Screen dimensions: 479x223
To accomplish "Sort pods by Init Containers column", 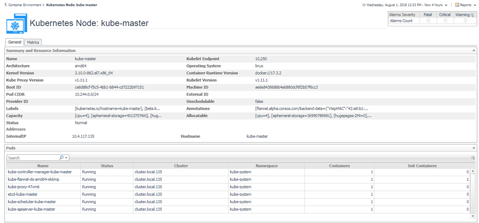I will (x=422, y=166).
